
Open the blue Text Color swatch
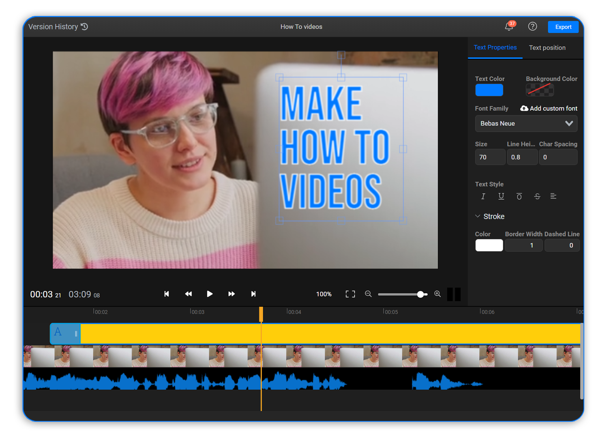[x=489, y=90]
